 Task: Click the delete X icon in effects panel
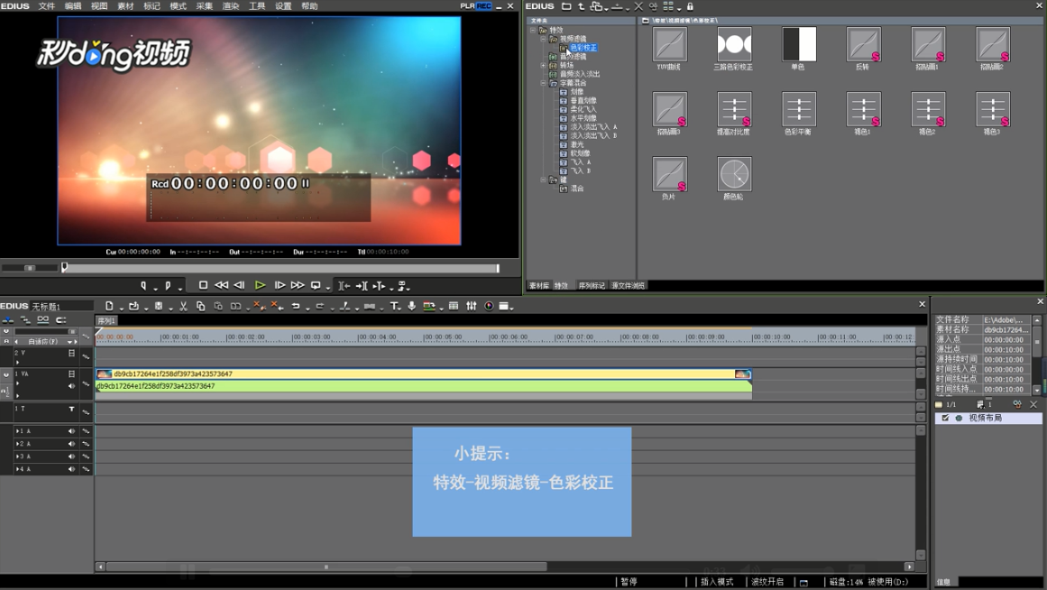point(638,6)
